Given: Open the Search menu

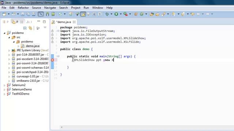Looking at the screenshot, I should tap(63, 8).
